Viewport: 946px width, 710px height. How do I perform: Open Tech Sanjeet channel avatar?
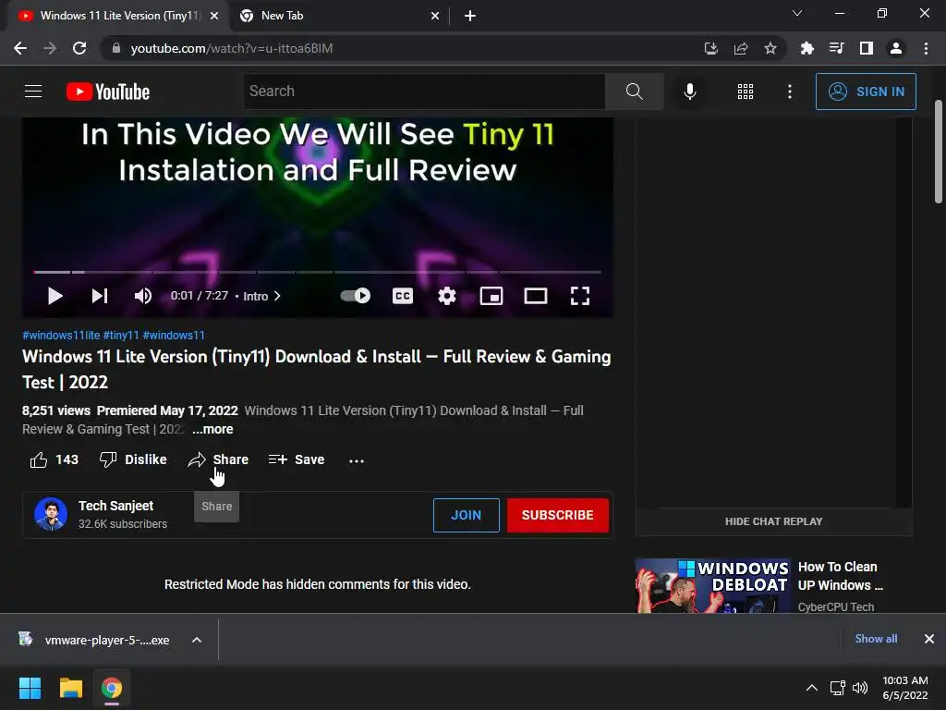[x=51, y=514]
